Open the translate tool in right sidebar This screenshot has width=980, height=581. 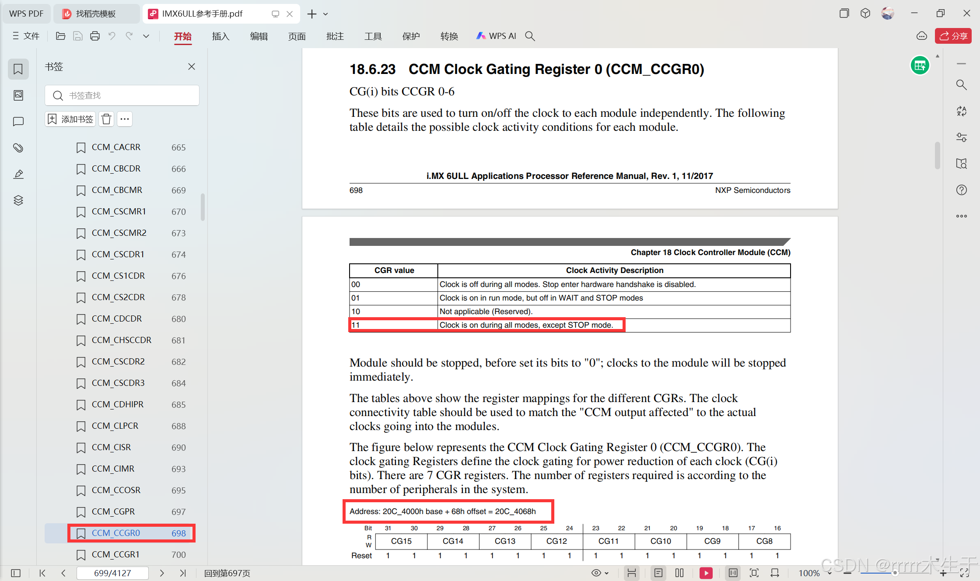(x=961, y=111)
